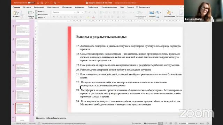Select slide 10 thumbnail

[x=22, y=119]
